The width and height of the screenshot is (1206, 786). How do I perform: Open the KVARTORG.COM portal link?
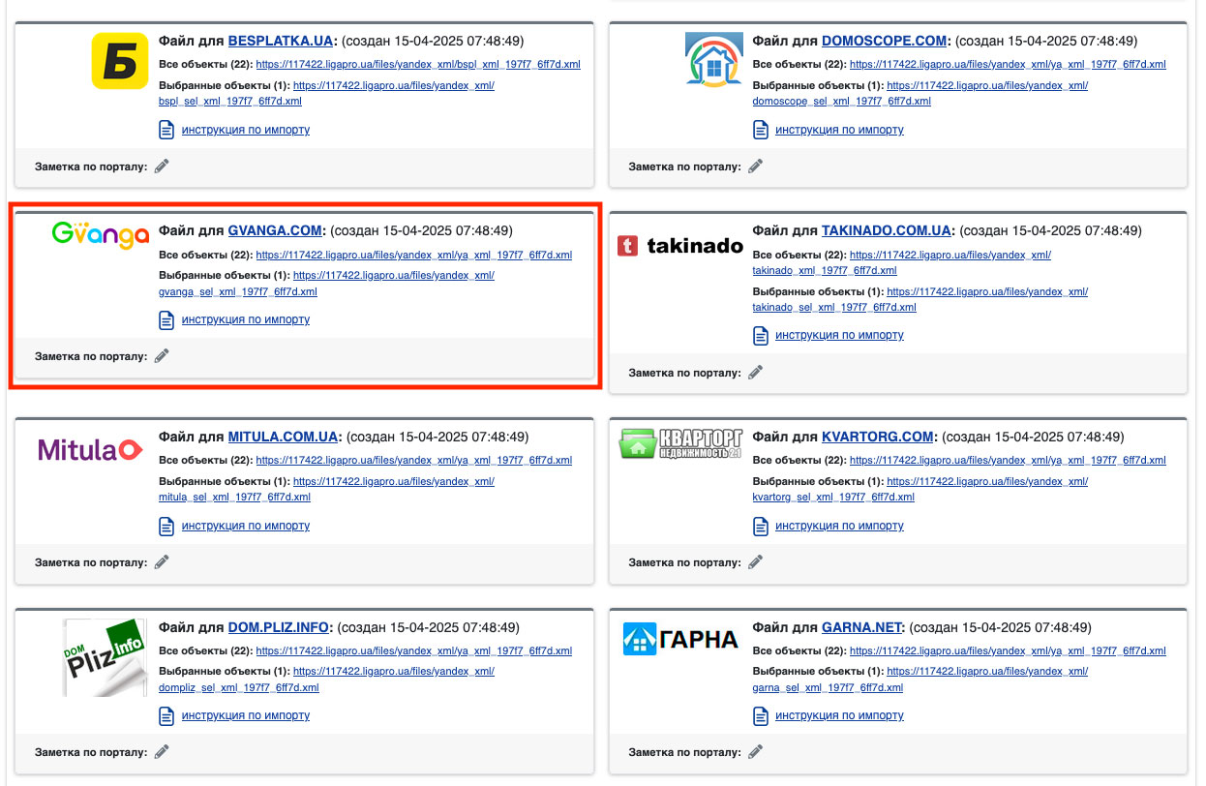pos(878,438)
